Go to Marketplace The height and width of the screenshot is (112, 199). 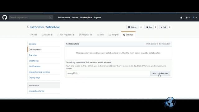pyautogui.click(x=86, y=17)
